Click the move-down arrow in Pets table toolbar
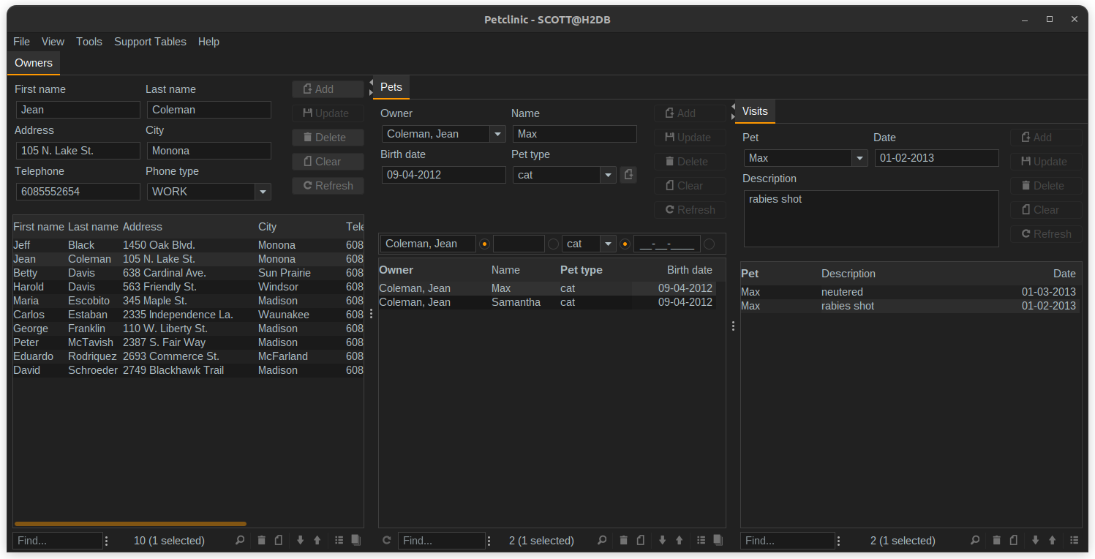This screenshot has height=559, width=1095. (x=662, y=541)
